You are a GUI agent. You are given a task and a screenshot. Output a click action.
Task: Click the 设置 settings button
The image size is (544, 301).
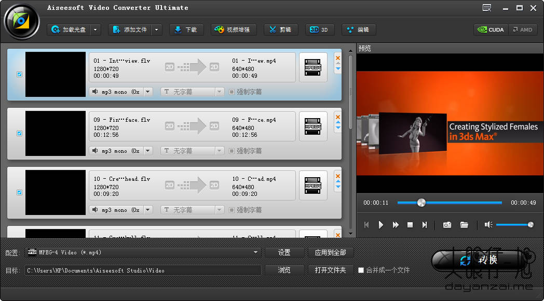point(284,252)
